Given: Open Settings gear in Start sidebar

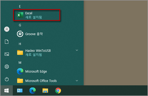Looking at the screenshot, I should click(x=7, y=67).
